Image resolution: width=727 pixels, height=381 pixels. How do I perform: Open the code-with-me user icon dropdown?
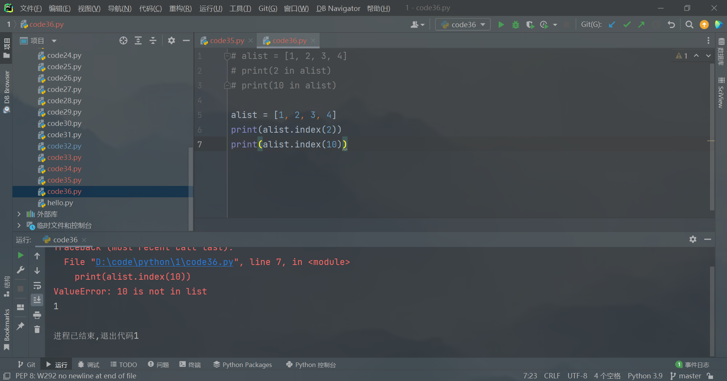(x=418, y=25)
